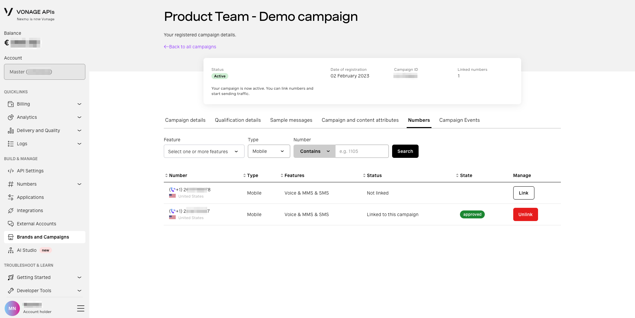Switch to Qualification details tab
635x318 pixels.
(238, 120)
